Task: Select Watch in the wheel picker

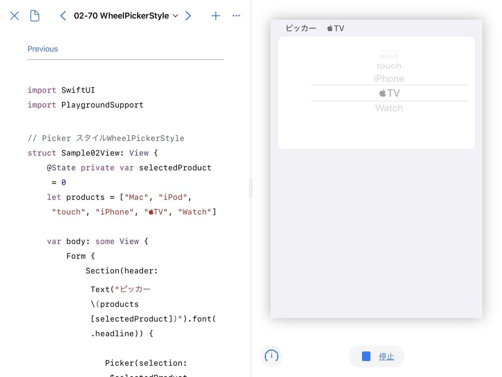Action: click(x=389, y=108)
